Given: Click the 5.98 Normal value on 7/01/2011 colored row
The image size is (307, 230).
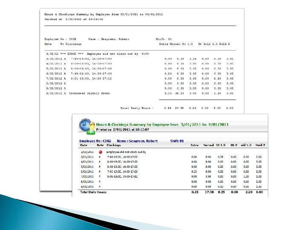Looking at the screenshot, I should pos(208,177).
